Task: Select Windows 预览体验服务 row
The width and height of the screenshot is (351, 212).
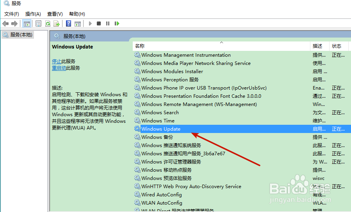Action: 167,178
